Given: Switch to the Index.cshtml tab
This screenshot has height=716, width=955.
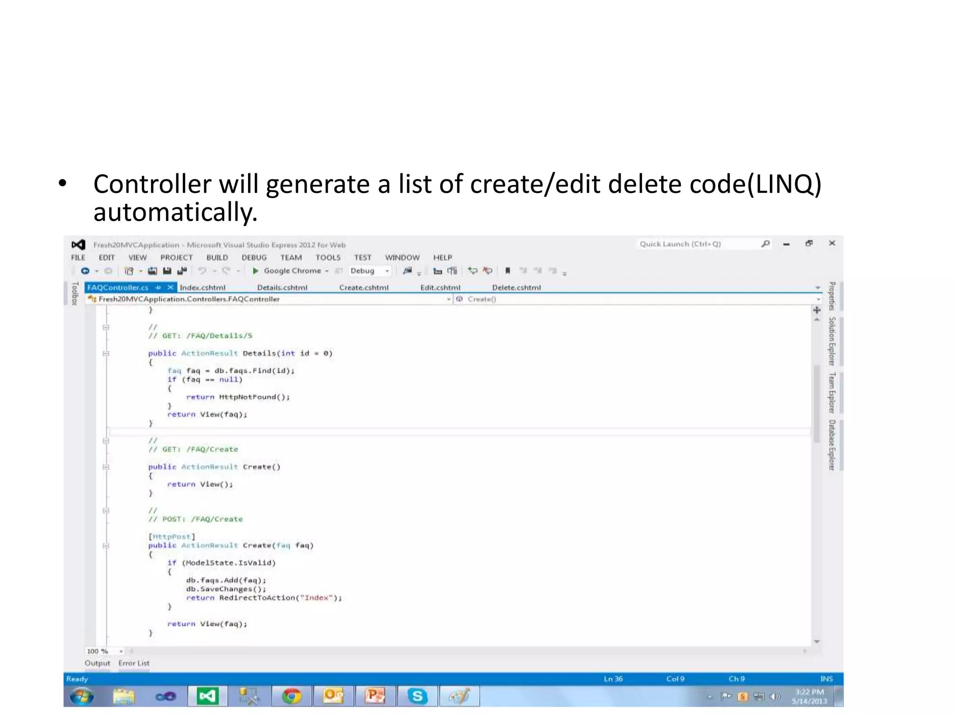Looking at the screenshot, I should click(x=202, y=288).
